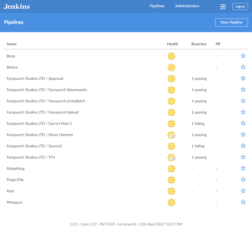Click the Jenkins logo in header
Image resolution: width=252 pixels, height=233 pixels.
pos(17,7)
